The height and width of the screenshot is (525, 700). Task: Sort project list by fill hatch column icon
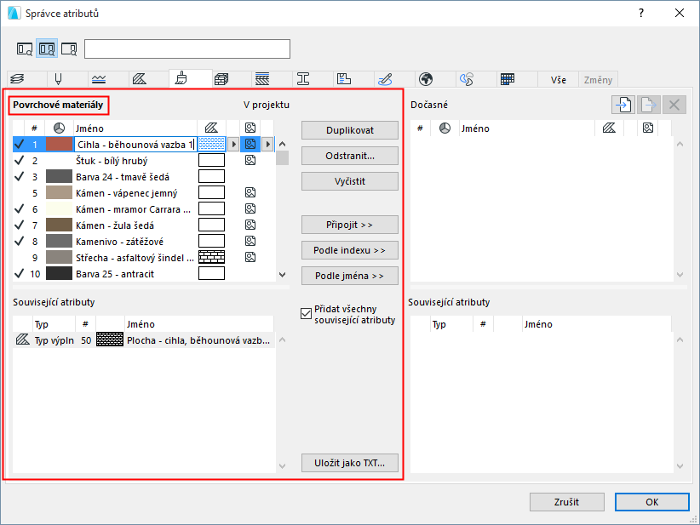(x=211, y=128)
